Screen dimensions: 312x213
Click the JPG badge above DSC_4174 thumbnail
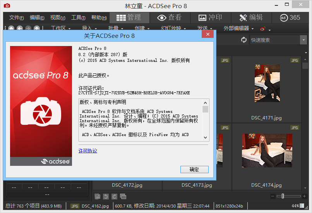(x=295, y=128)
